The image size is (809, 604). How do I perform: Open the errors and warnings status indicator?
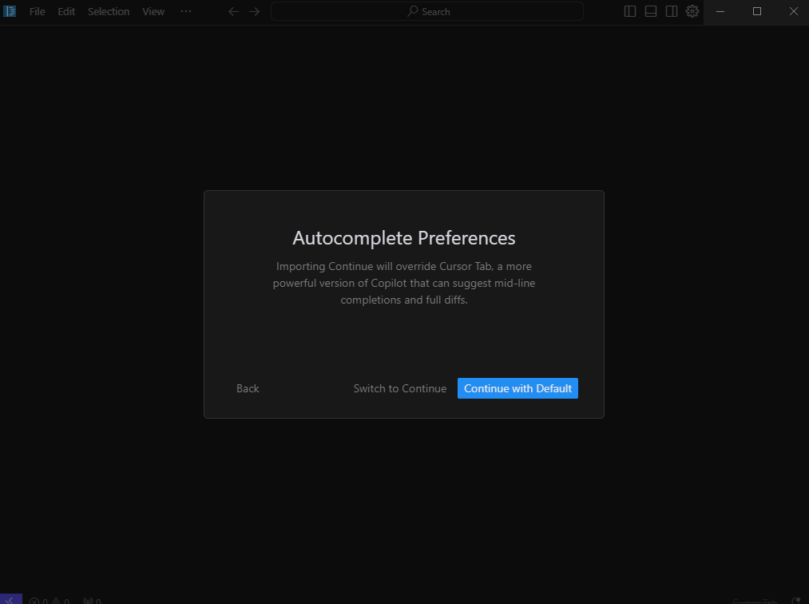(x=50, y=600)
